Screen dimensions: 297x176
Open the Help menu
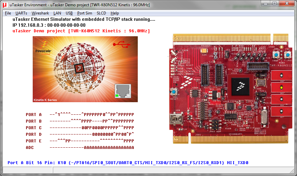[x=115, y=13]
